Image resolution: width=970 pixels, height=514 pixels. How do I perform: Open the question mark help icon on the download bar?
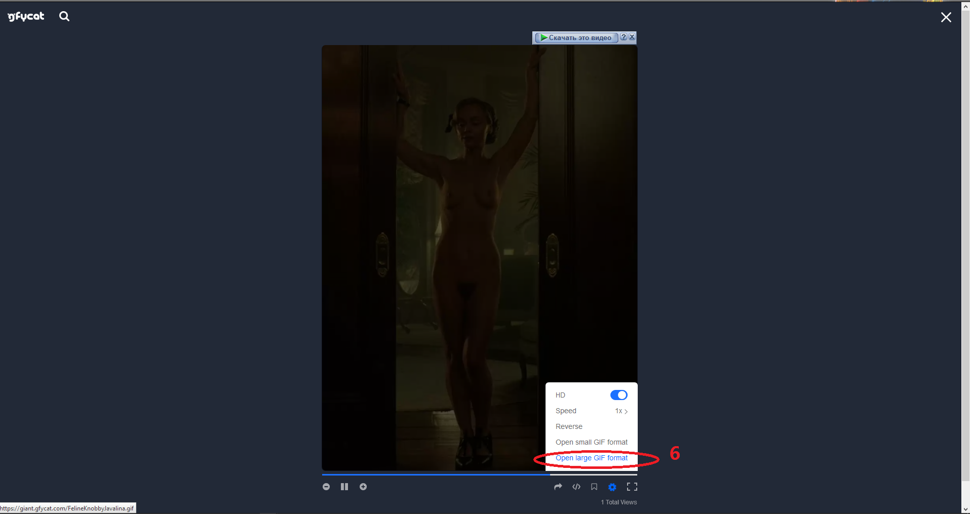coord(624,37)
